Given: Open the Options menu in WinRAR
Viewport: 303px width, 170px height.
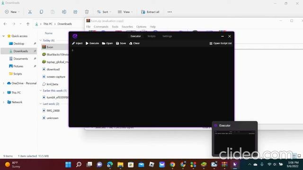Looking at the screenshot, I should point(141,26).
